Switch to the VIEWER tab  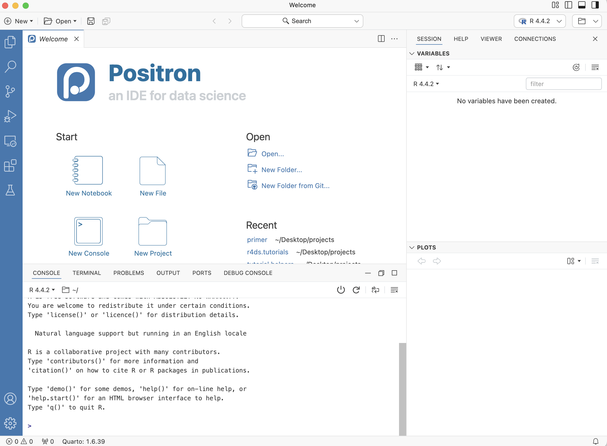point(491,39)
